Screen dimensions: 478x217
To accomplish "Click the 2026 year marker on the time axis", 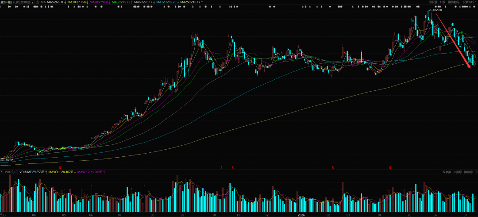I will (x=301, y=215).
